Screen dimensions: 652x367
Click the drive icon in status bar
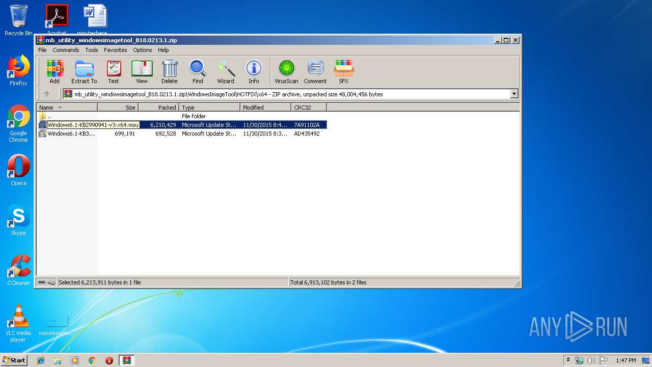coord(42,282)
